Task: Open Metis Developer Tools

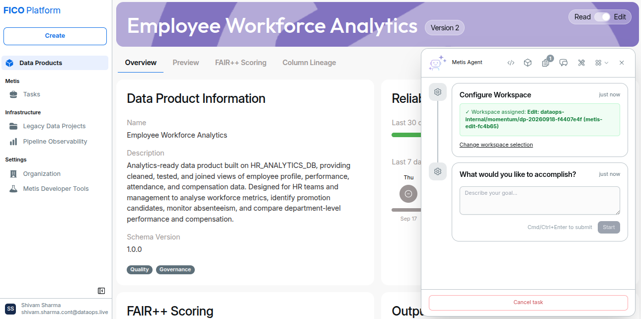Action: 55,189
